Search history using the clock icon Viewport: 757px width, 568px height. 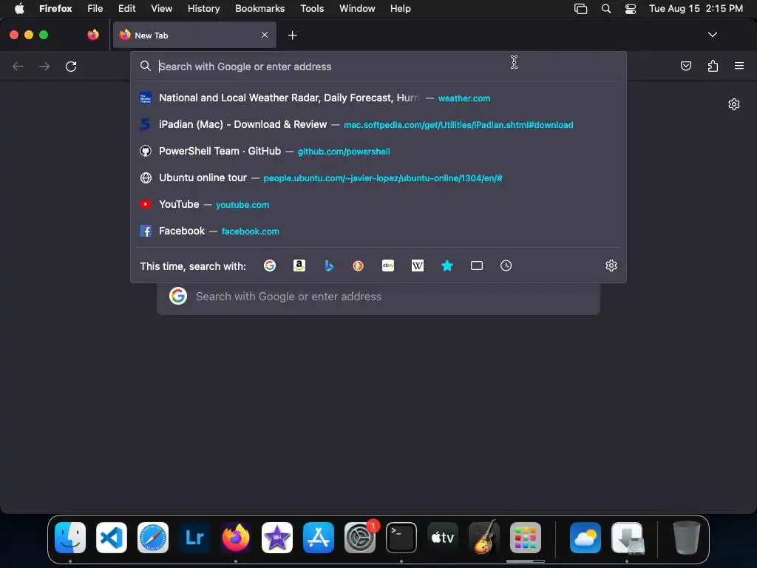(506, 266)
